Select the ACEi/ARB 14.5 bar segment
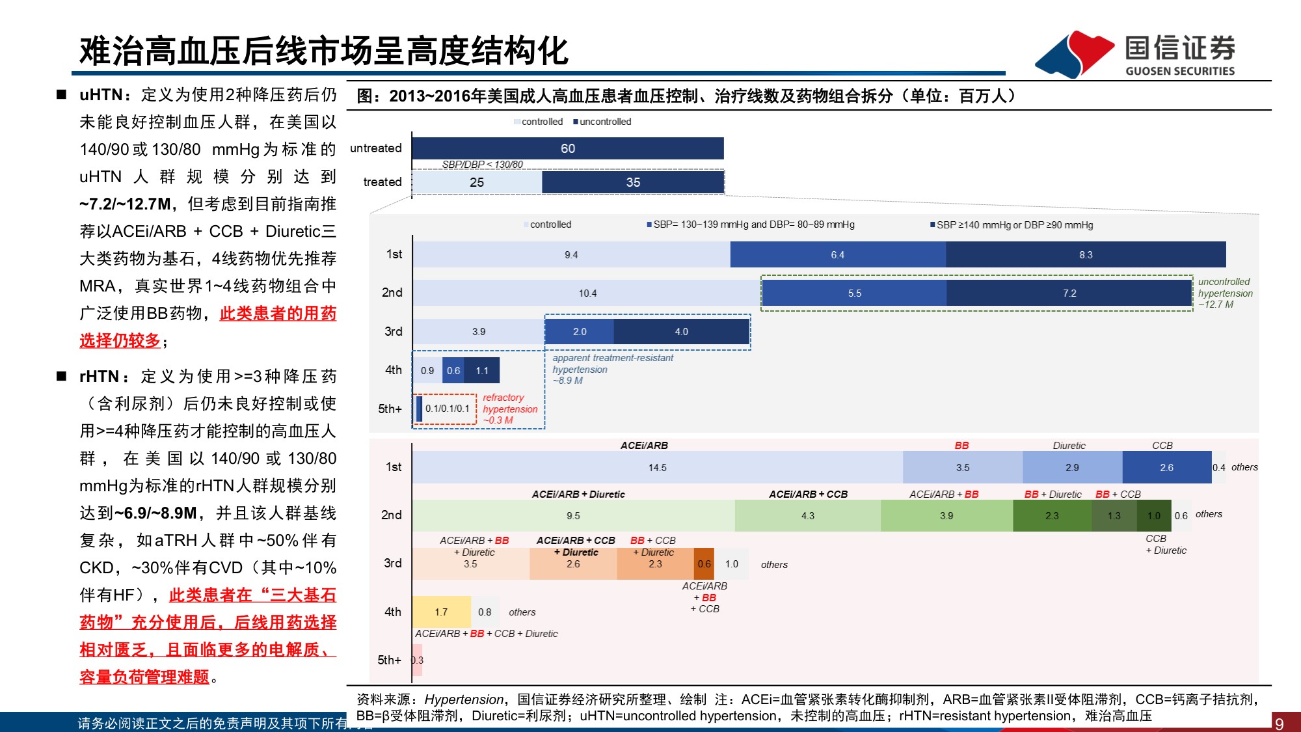 point(657,467)
